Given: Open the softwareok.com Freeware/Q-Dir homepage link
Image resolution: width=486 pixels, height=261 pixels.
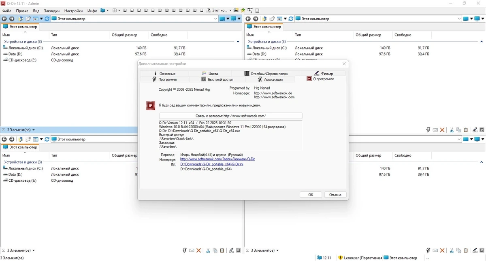Looking at the screenshot, I should 217,159.
